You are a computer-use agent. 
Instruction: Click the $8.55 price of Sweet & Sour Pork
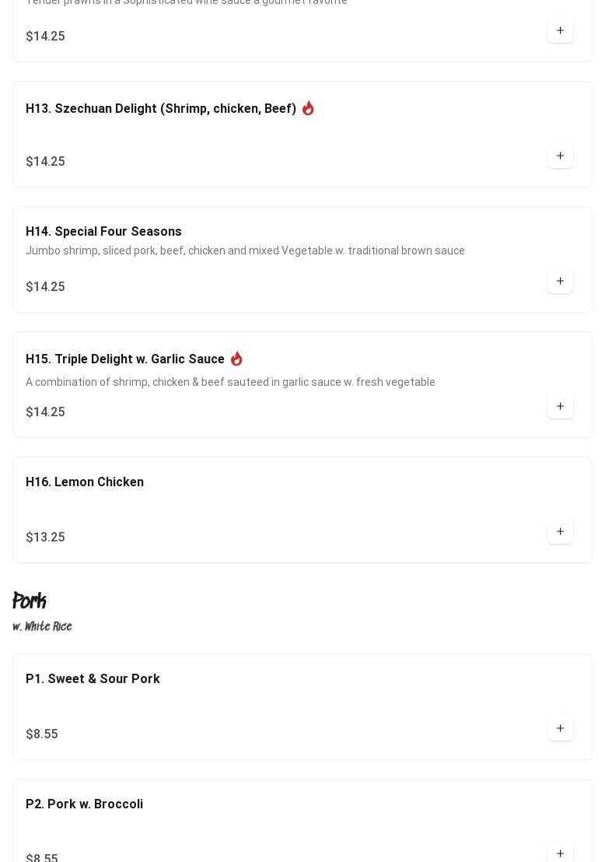click(42, 734)
